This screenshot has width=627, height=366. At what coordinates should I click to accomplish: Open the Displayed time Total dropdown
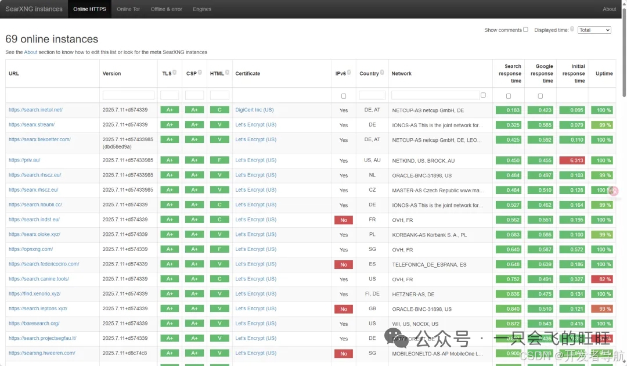[594, 30]
